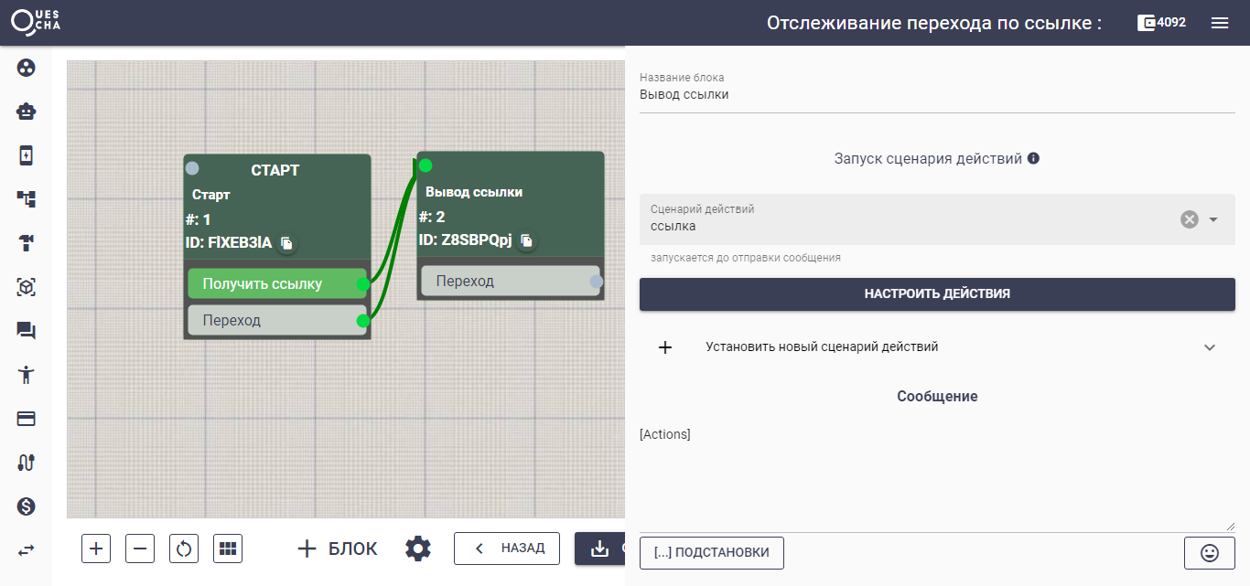Add a new block with БЛОК button

click(335, 548)
